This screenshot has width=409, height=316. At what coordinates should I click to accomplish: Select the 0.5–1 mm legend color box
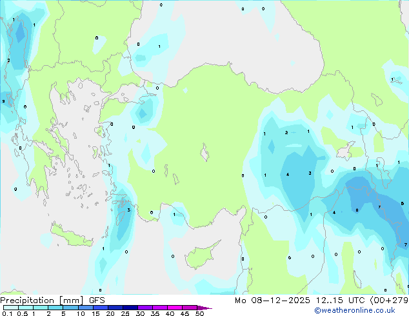26,308
